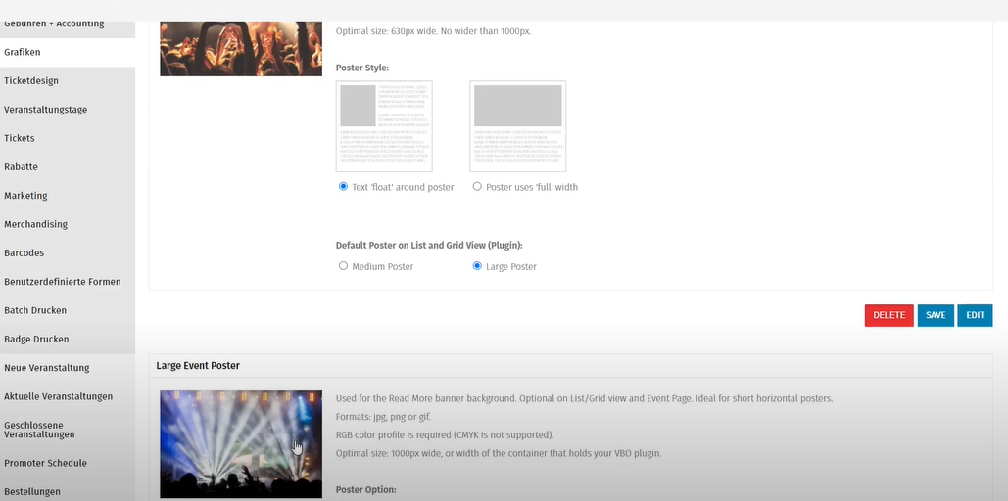
Task: Click the float layout poster style preview
Action: [384, 126]
